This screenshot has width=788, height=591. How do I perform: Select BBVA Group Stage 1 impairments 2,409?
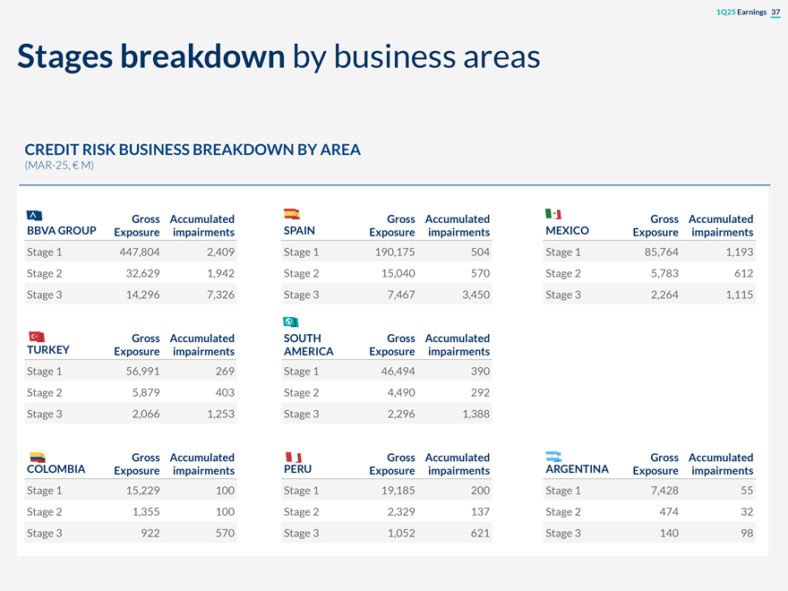coord(220,253)
